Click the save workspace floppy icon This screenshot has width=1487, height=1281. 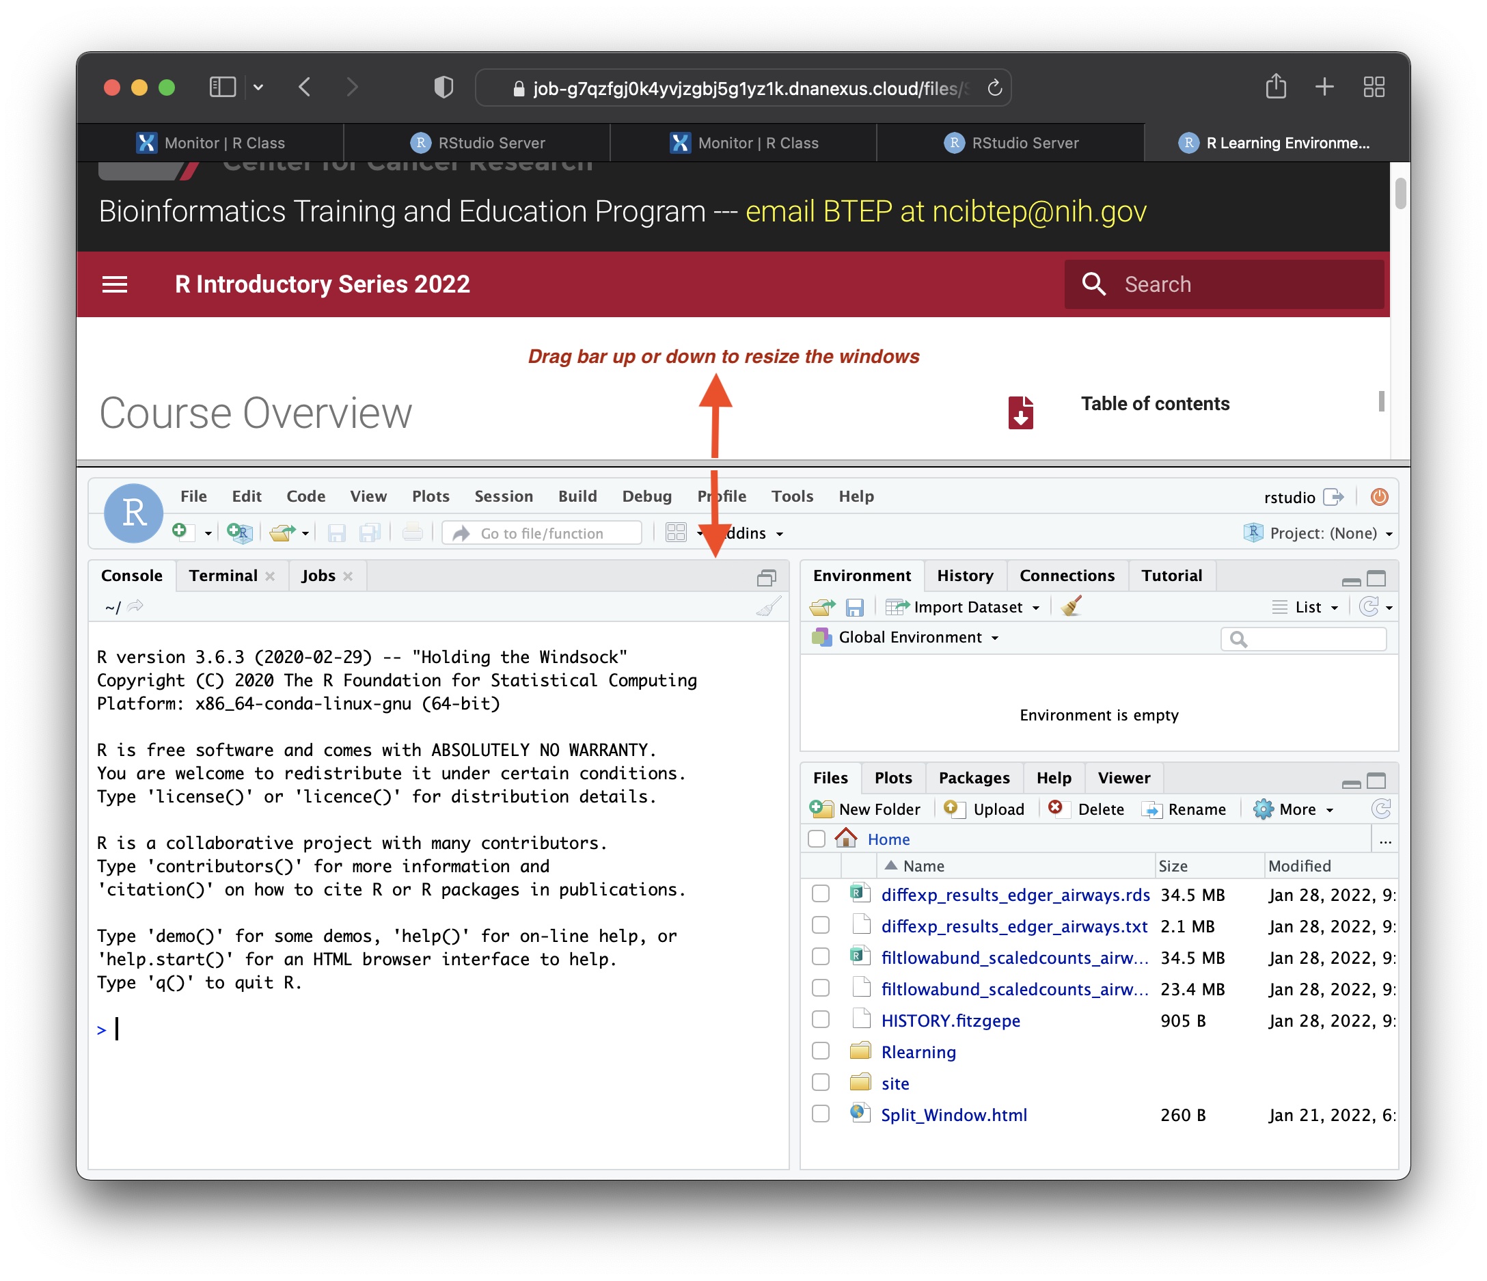[x=854, y=608]
